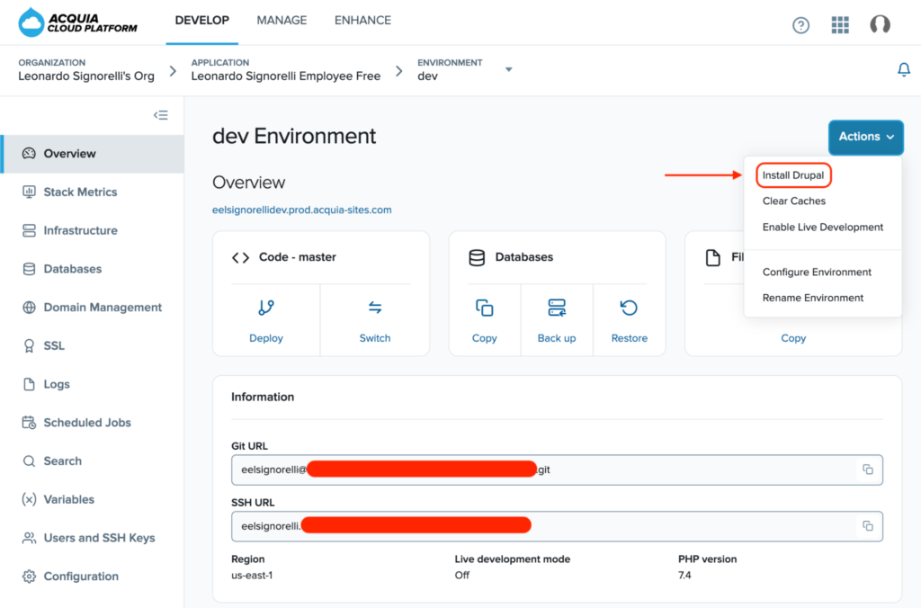Open Overview in the sidebar

click(x=93, y=154)
